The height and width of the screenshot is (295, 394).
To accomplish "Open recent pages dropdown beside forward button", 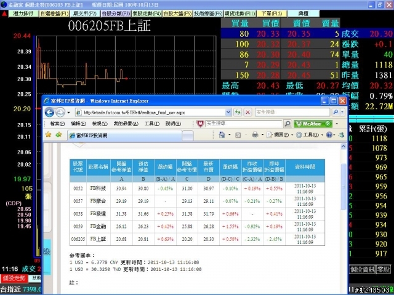I will click(68, 112).
